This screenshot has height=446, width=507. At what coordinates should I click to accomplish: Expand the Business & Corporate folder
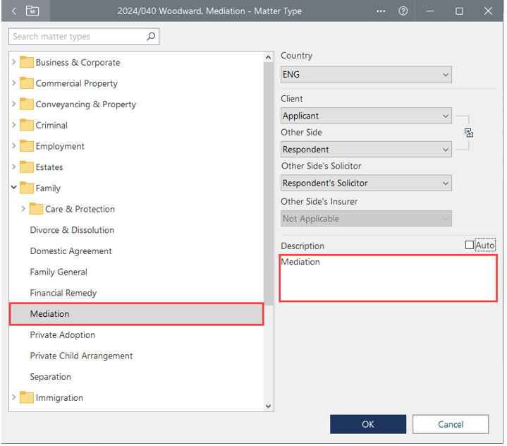pos(14,63)
